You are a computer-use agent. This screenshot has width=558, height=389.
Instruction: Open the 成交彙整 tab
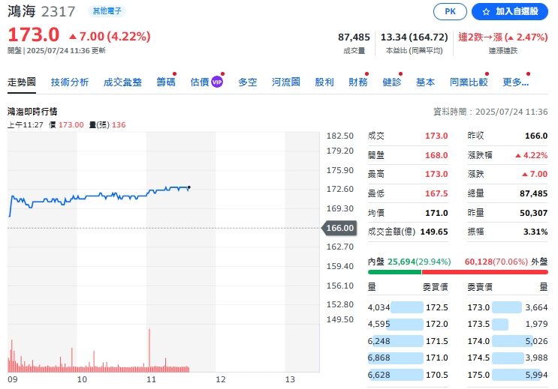pos(122,82)
